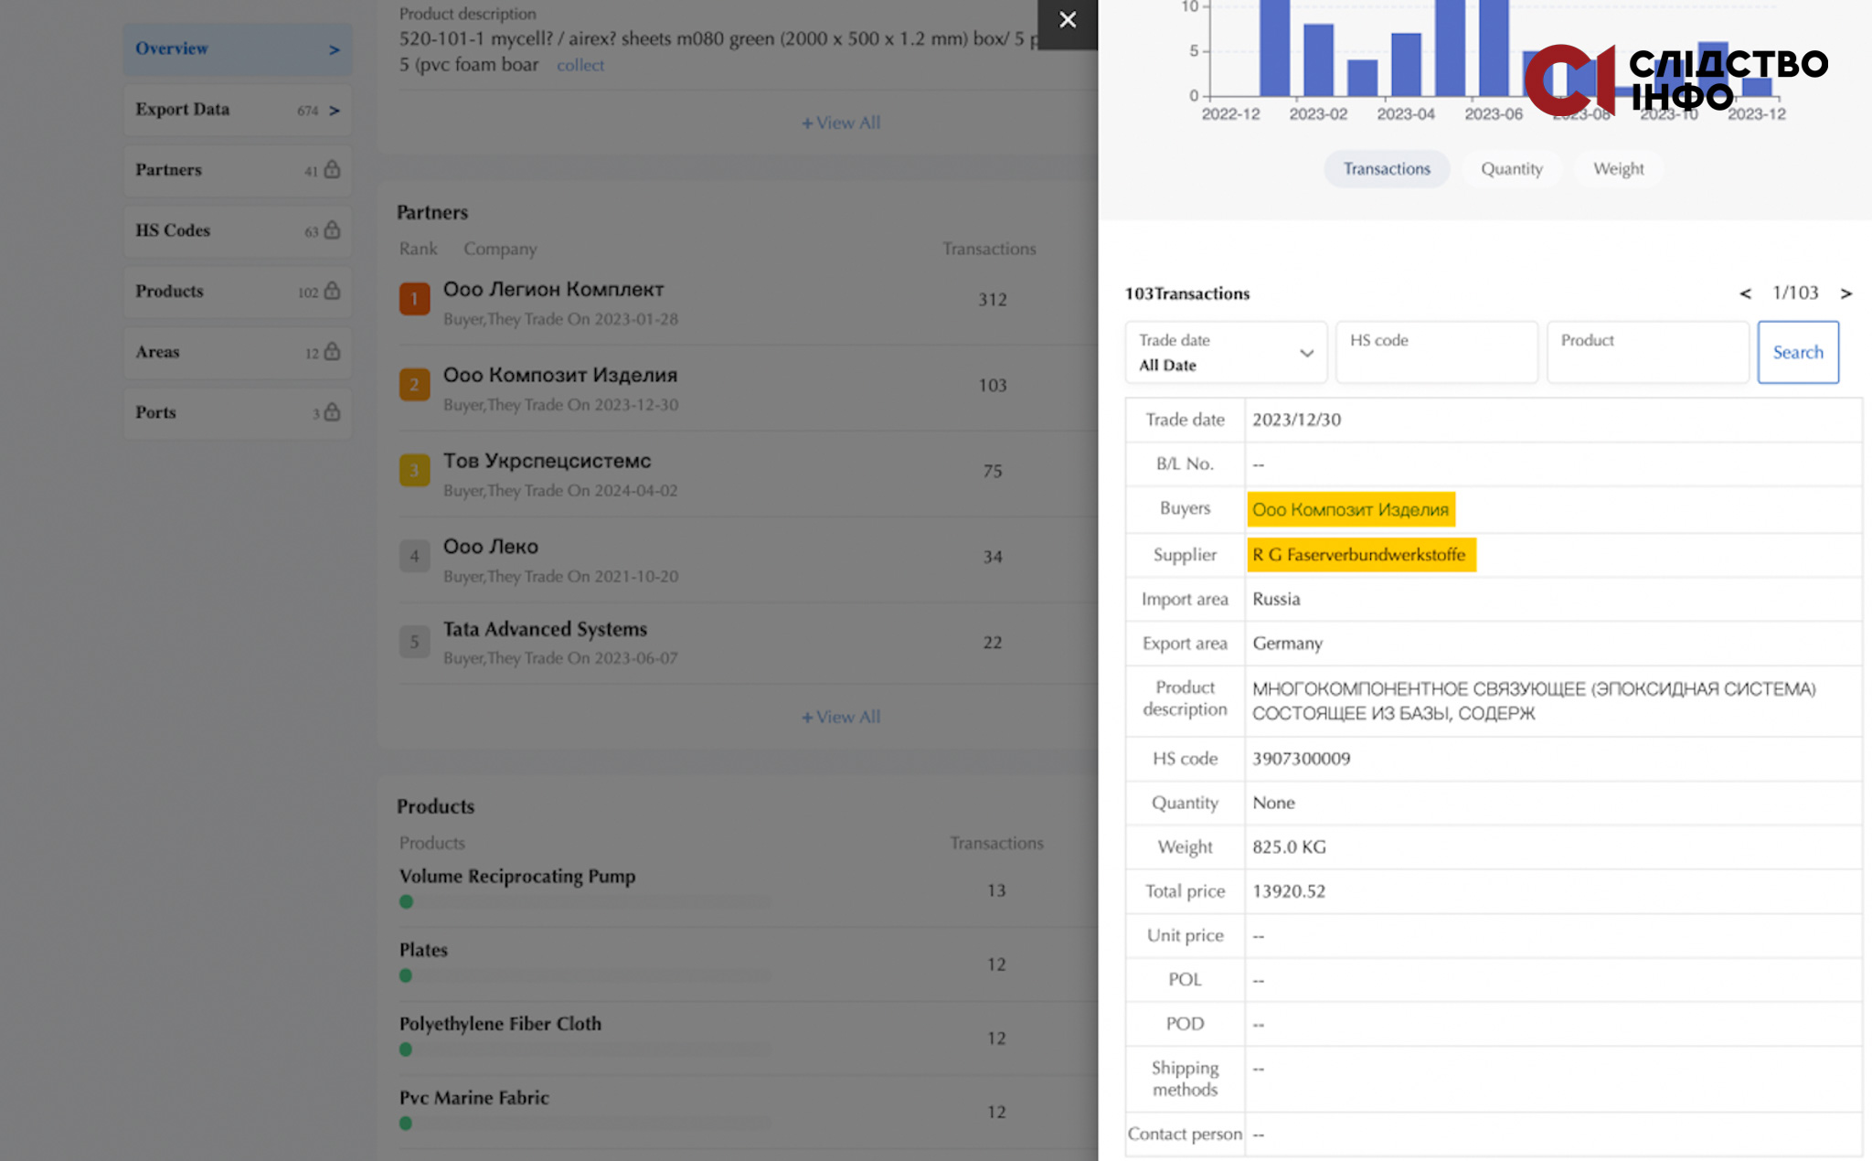Click the Russian product description text
1872x1161 pixels.
point(1534,701)
